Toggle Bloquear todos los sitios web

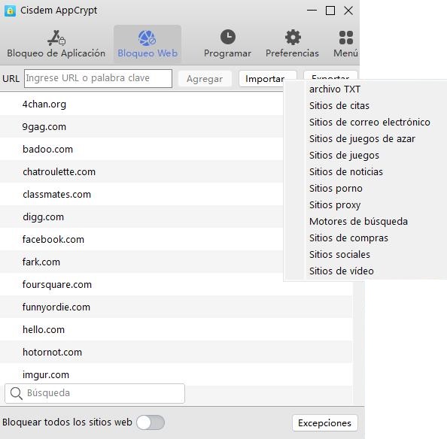tap(151, 422)
